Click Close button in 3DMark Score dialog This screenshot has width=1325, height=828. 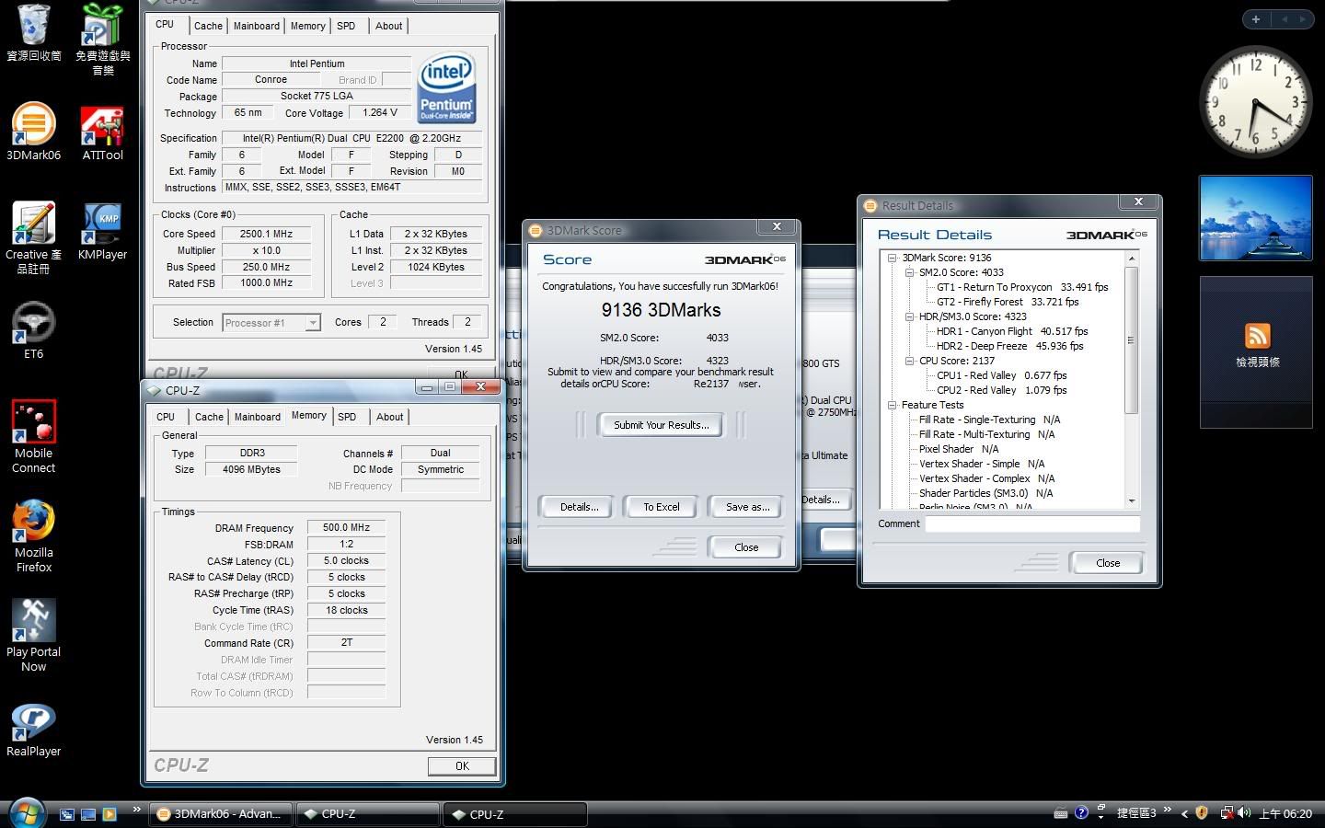coord(746,547)
